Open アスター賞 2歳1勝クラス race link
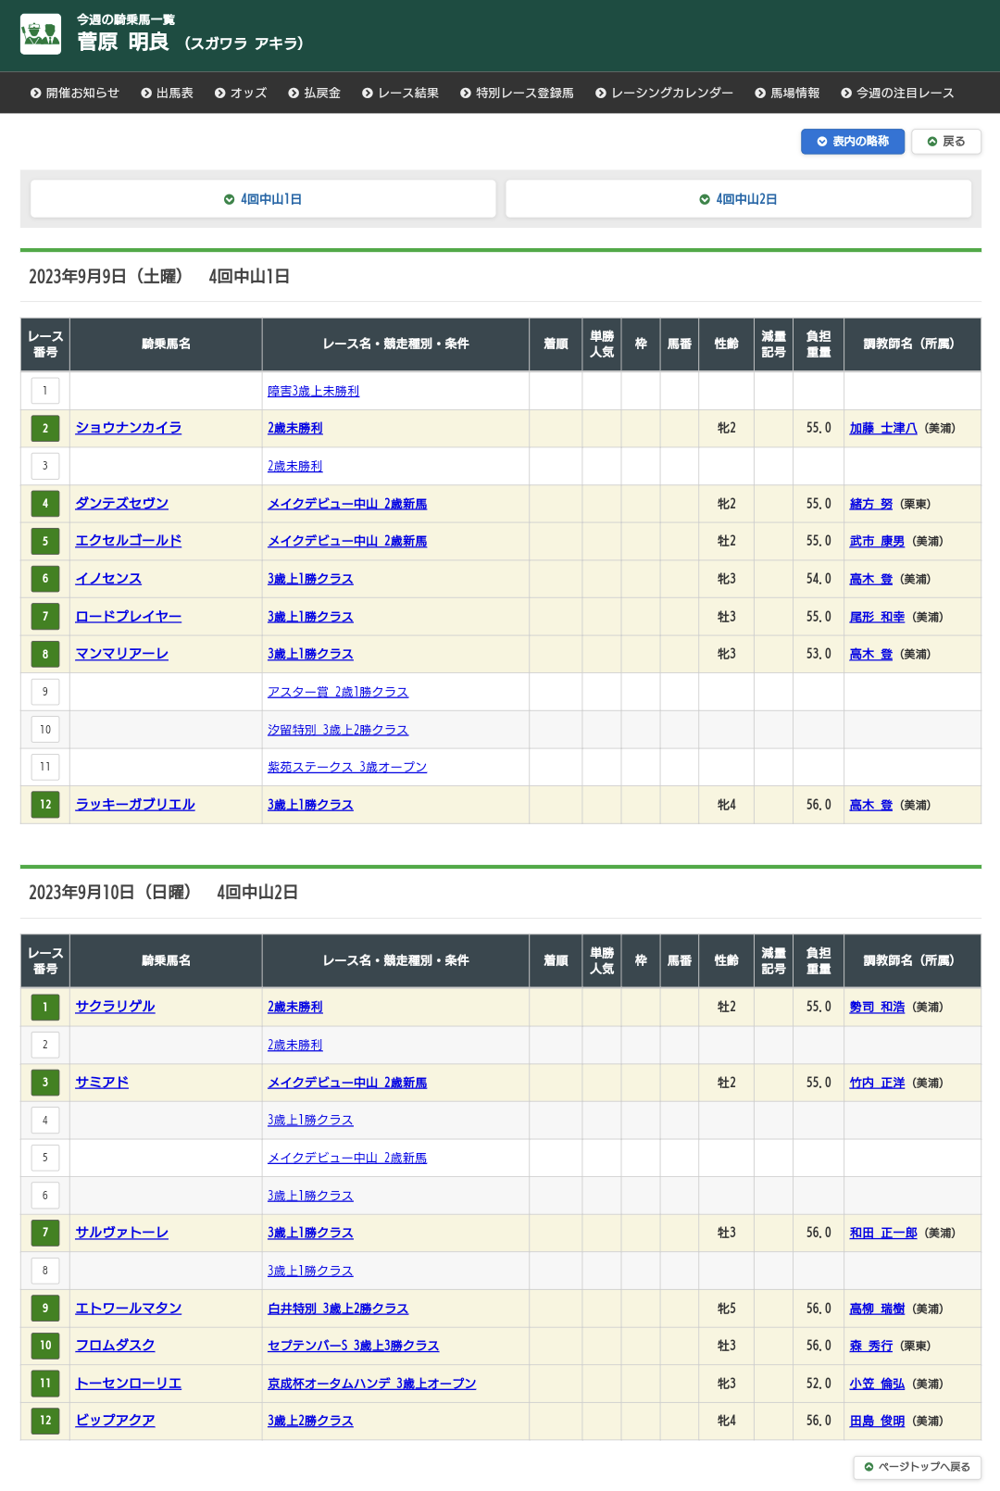1000x1491 pixels. 338,692
